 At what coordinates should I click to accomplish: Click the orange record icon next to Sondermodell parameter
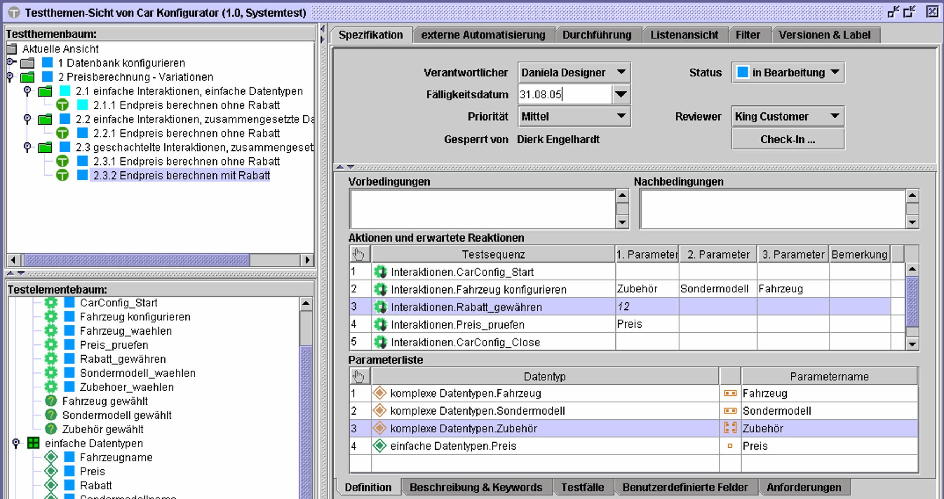point(730,410)
